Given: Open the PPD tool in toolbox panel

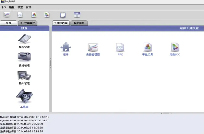Looking at the screenshot, I should coord(120,48).
